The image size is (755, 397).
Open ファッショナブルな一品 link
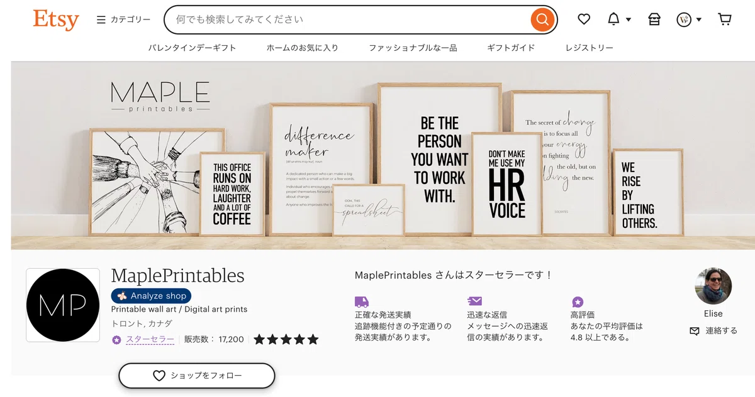413,48
